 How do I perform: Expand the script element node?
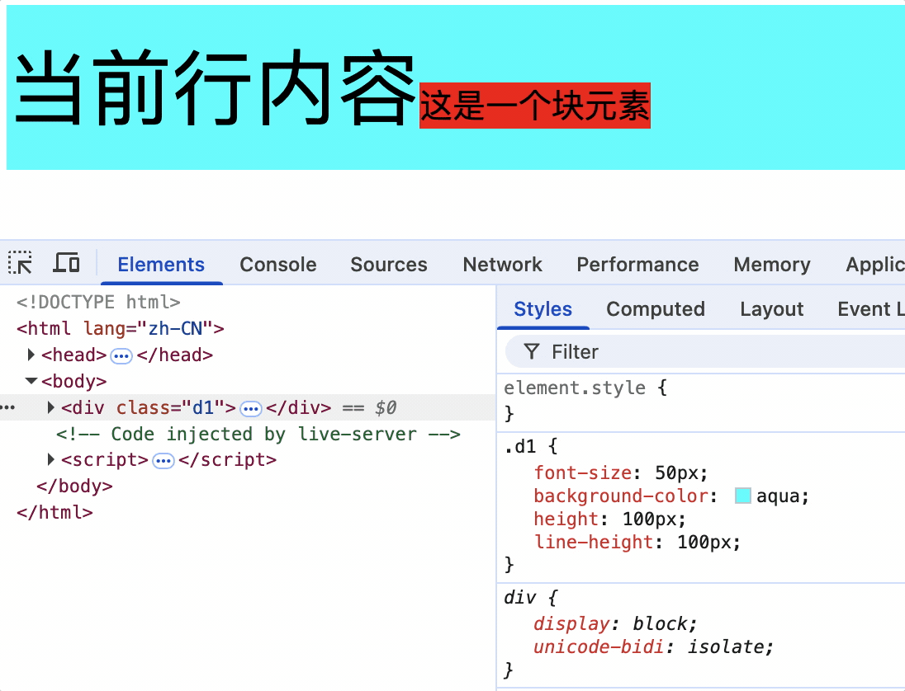(x=51, y=459)
